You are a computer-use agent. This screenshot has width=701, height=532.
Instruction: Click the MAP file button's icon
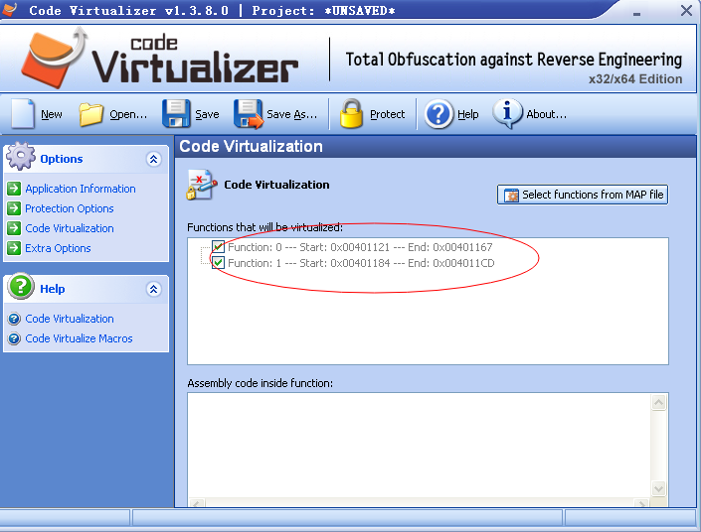(x=511, y=196)
